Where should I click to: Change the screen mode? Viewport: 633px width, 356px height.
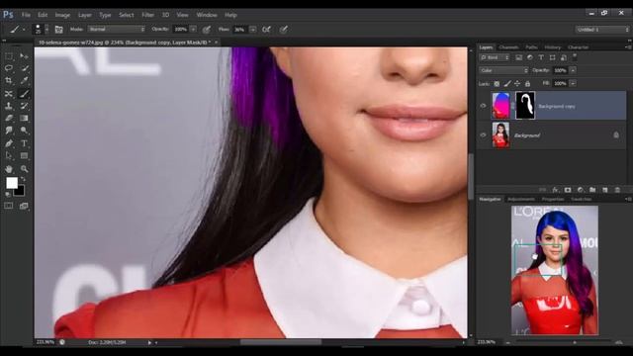24,206
